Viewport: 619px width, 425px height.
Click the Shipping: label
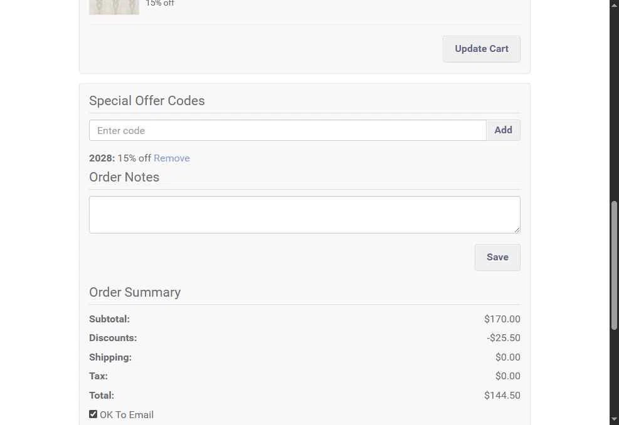tap(110, 357)
